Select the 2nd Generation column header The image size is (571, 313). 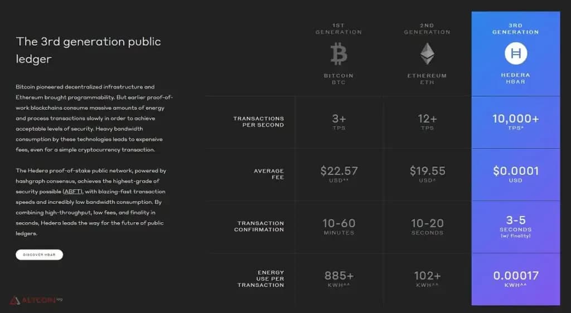(427, 29)
